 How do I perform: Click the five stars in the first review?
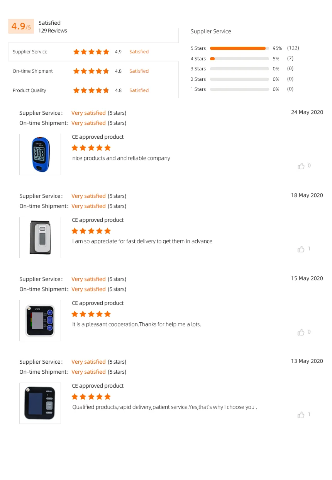[x=91, y=148]
